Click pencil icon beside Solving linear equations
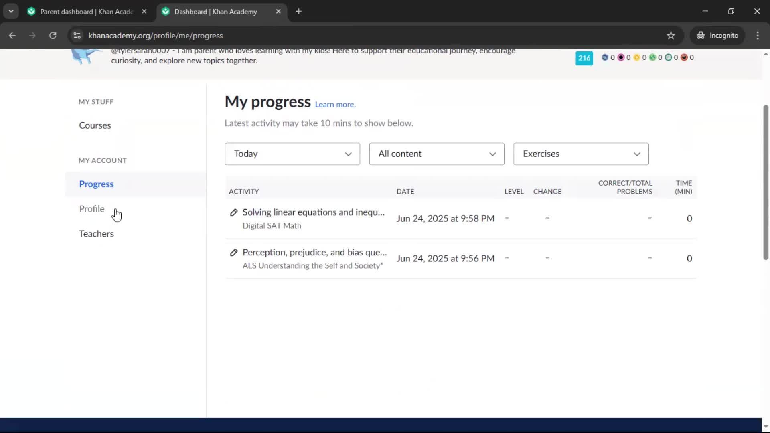770x433 pixels. point(233,212)
